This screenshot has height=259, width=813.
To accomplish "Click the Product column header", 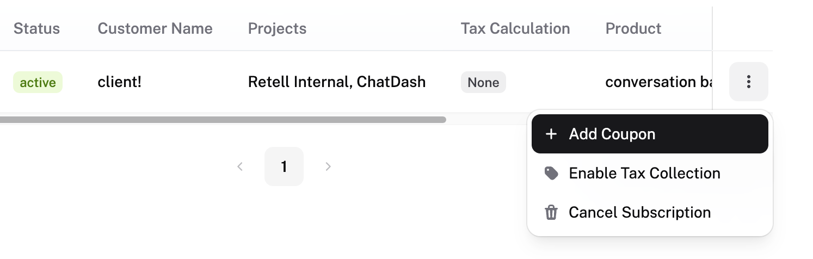I will [x=633, y=28].
